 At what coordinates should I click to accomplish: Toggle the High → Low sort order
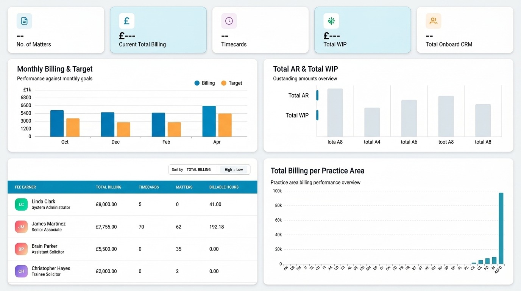click(x=234, y=170)
